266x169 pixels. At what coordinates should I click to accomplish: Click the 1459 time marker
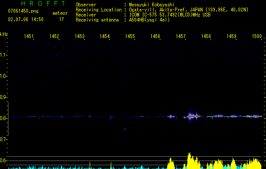pyautogui.click(x=231, y=36)
